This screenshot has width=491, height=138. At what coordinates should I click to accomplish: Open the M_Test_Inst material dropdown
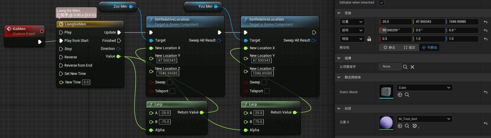[x=424, y=119]
